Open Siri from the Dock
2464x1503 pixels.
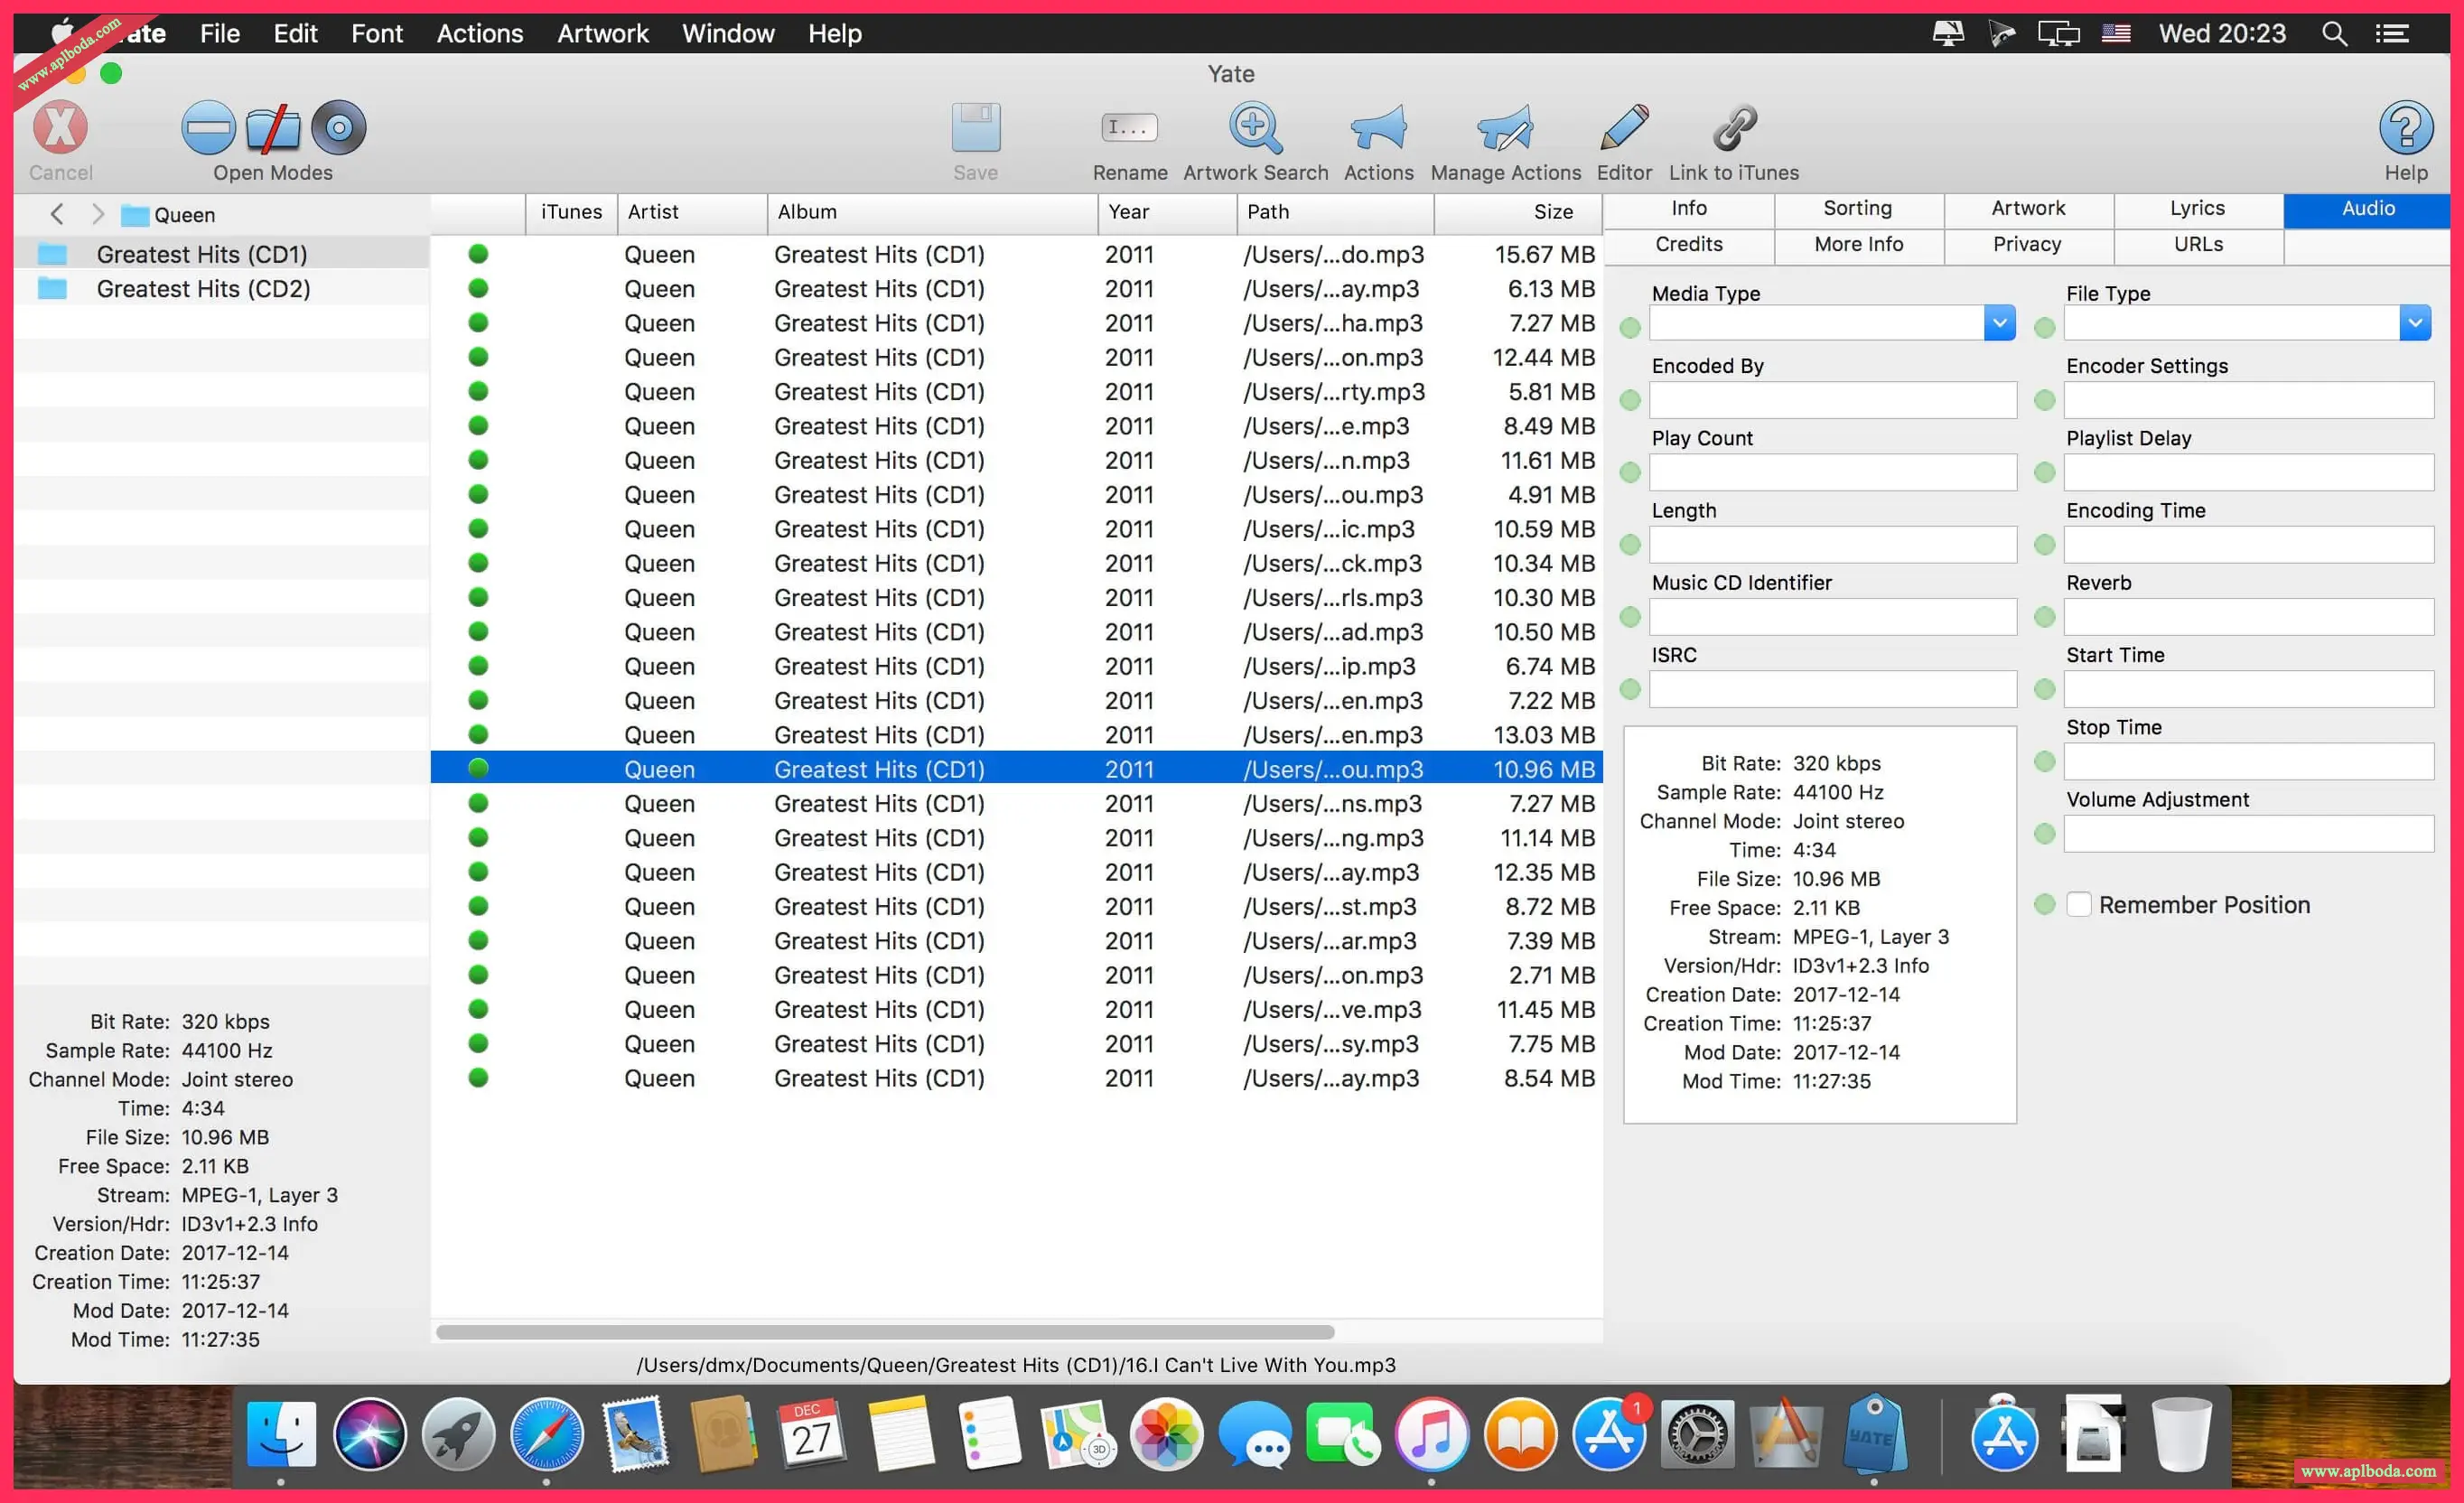(x=370, y=1433)
